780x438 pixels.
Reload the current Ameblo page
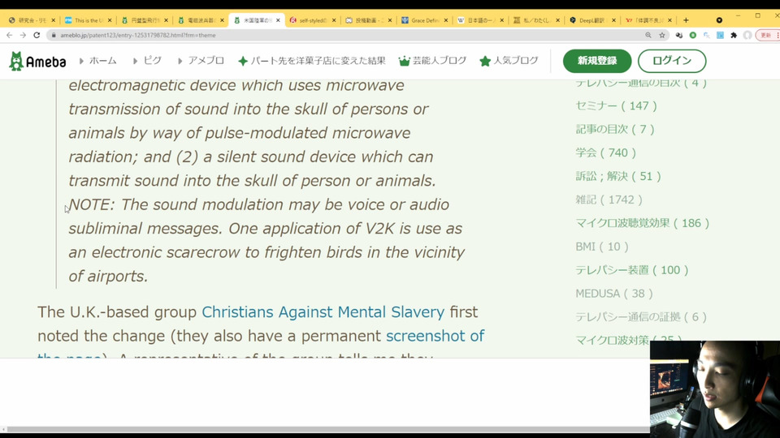coord(37,35)
